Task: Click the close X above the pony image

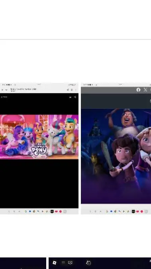Action: (2, 97)
